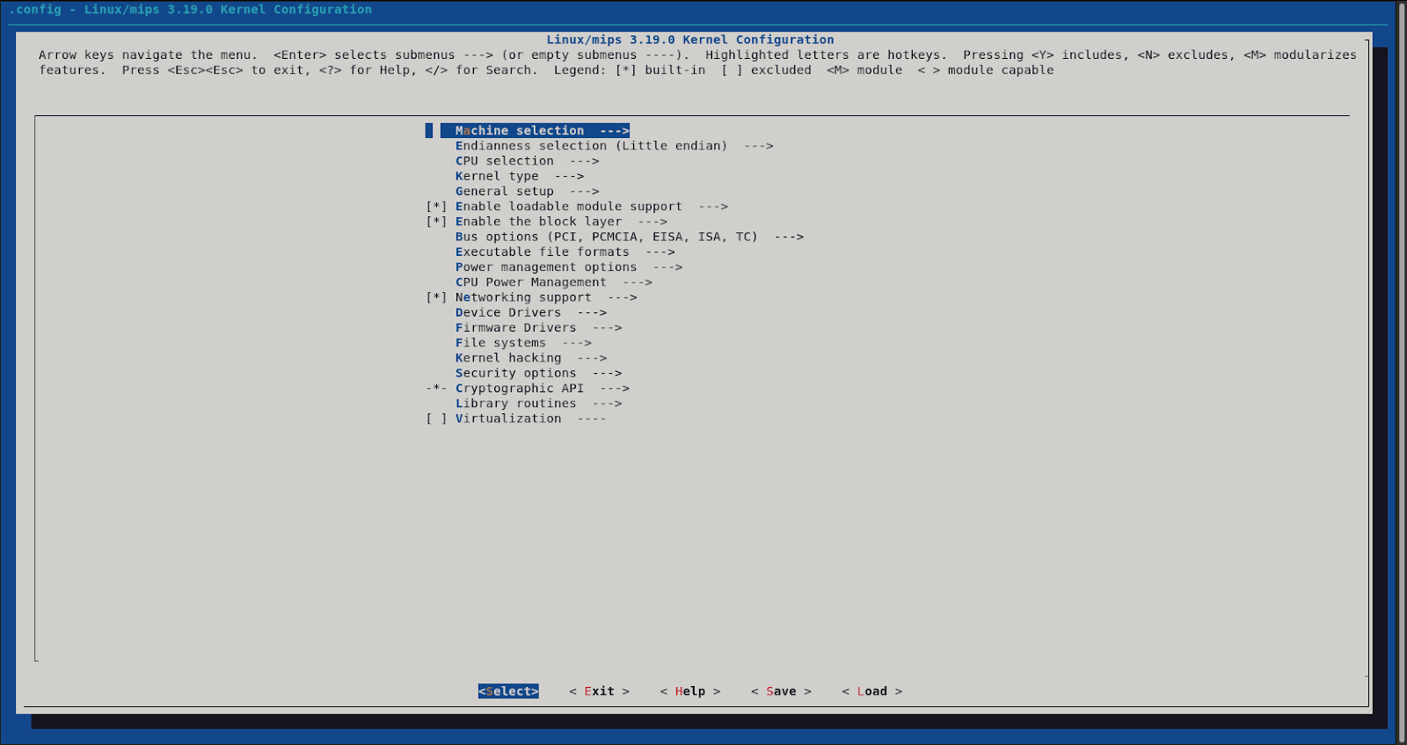Viewport: 1407px width, 745px height.
Task: Toggle the Networking support checkbox
Action: 437,297
